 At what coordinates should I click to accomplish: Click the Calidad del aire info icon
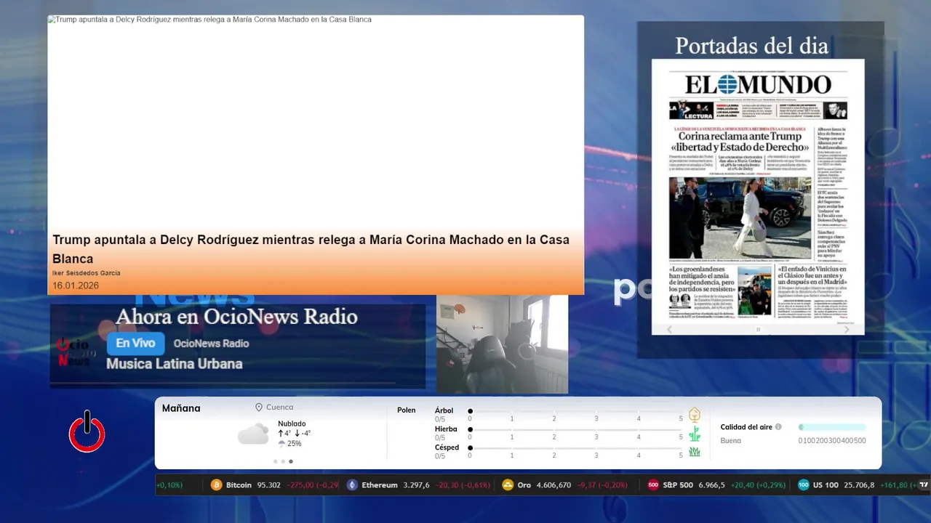[x=778, y=427]
